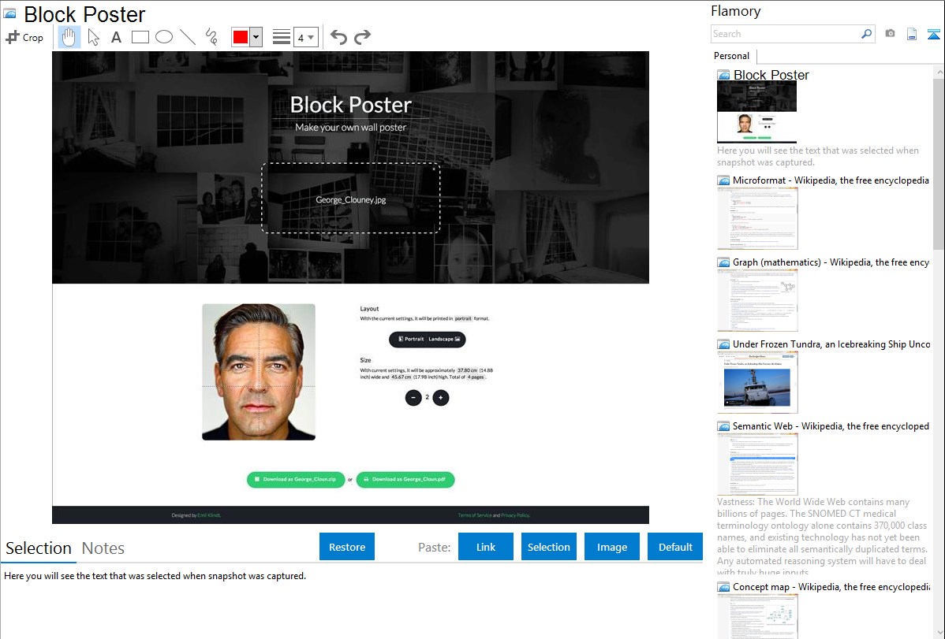
Task: Click the document page icon
Action: click(912, 34)
